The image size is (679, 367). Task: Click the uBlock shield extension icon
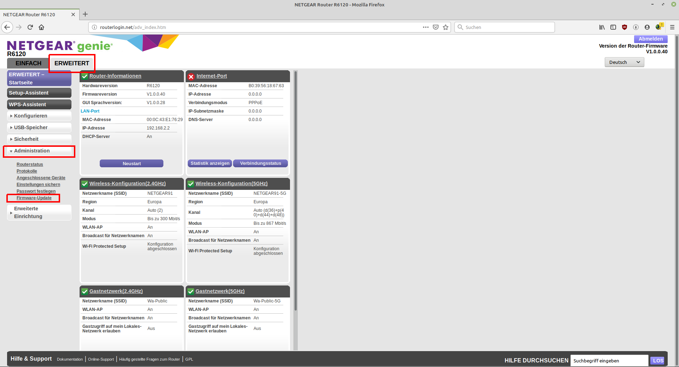[625, 27]
